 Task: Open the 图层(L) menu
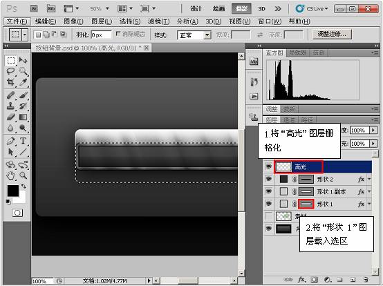pyautogui.click(x=102, y=21)
